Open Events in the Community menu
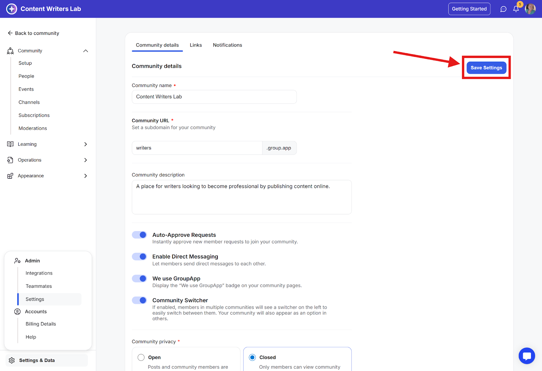 pyautogui.click(x=26, y=89)
